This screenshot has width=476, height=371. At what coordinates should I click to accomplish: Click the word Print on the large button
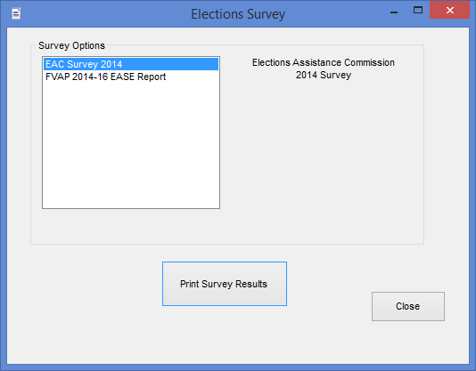pyautogui.click(x=190, y=284)
